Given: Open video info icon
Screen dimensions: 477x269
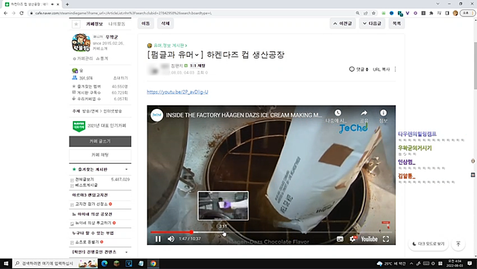Looking at the screenshot, I should point(383,113).
